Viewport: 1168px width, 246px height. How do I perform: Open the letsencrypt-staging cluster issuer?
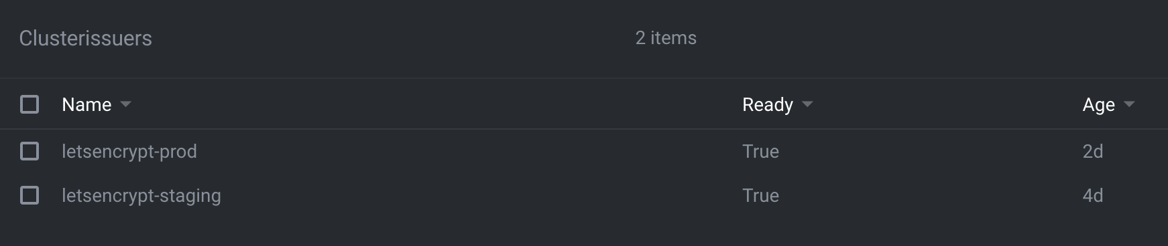[x=141, y=196]
